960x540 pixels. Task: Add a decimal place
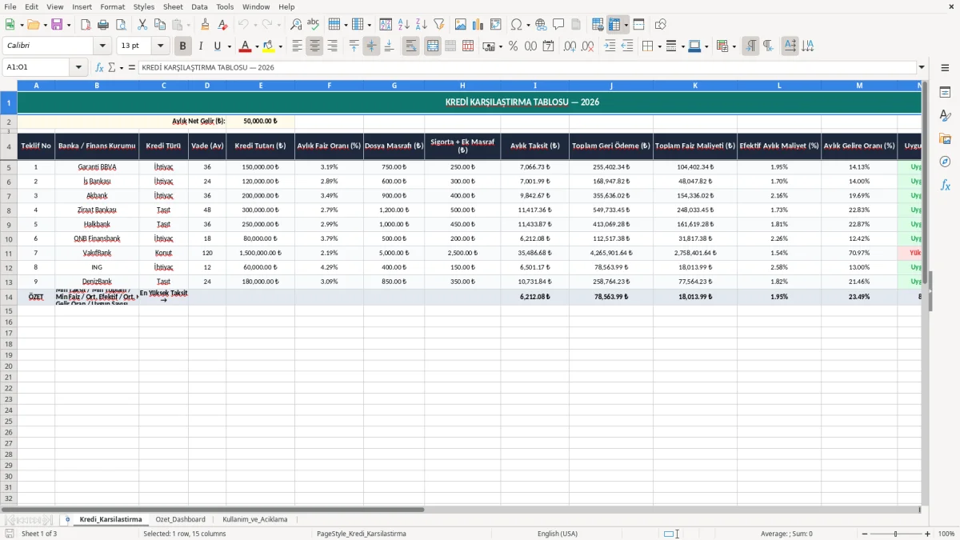pos(570,46)
